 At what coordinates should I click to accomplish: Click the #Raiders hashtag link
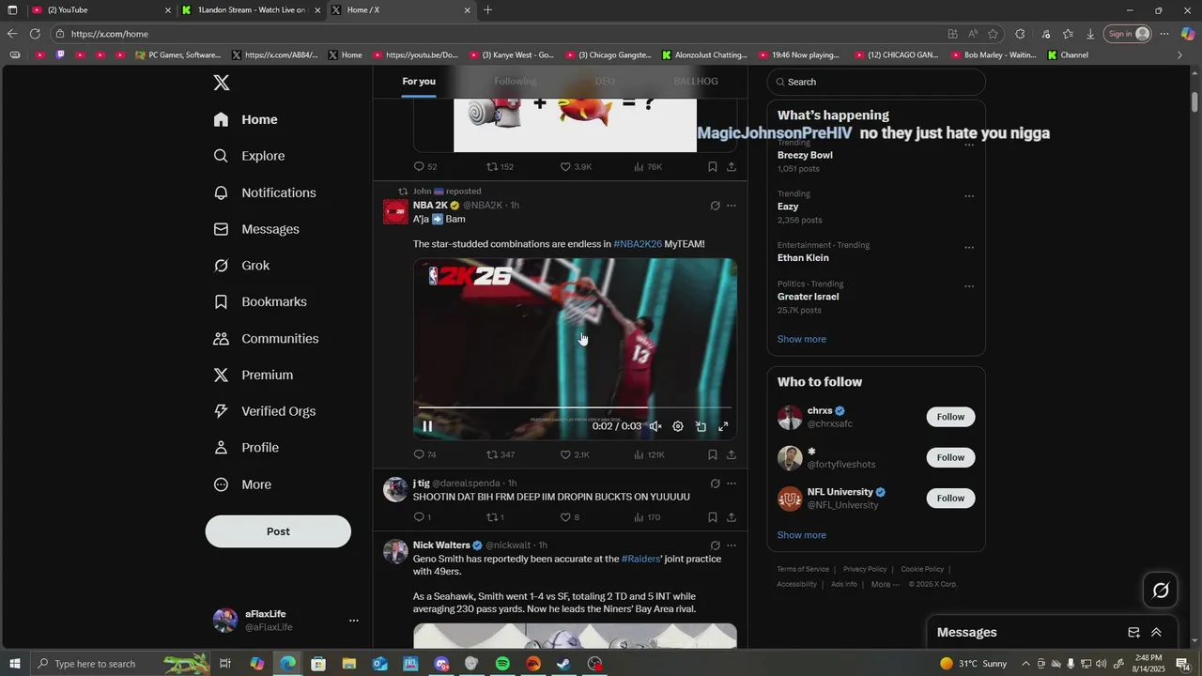tap(640, 559)
